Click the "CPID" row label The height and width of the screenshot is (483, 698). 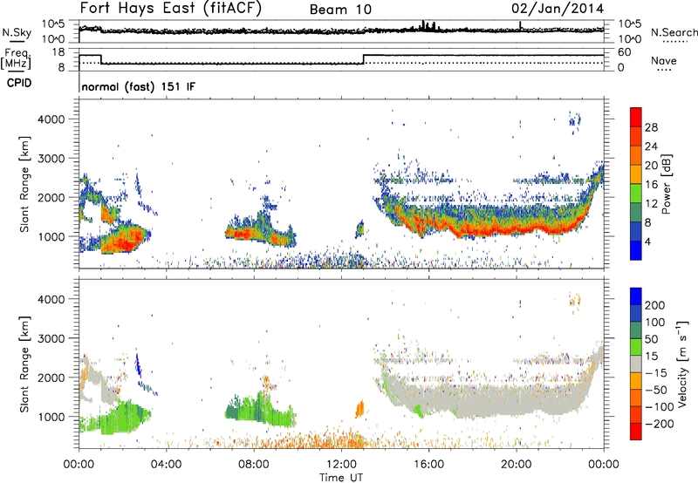pos(19,83)
